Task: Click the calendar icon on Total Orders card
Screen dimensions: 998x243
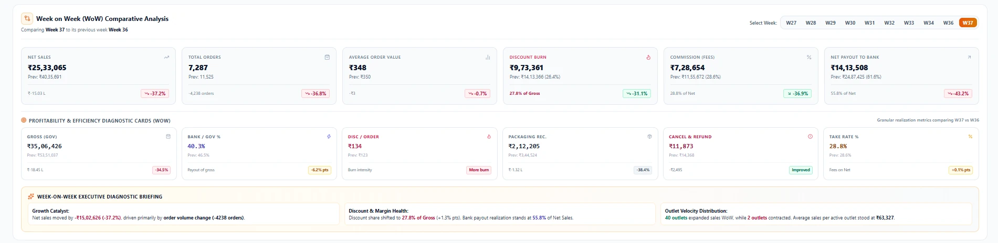Action: pos(327,57)
